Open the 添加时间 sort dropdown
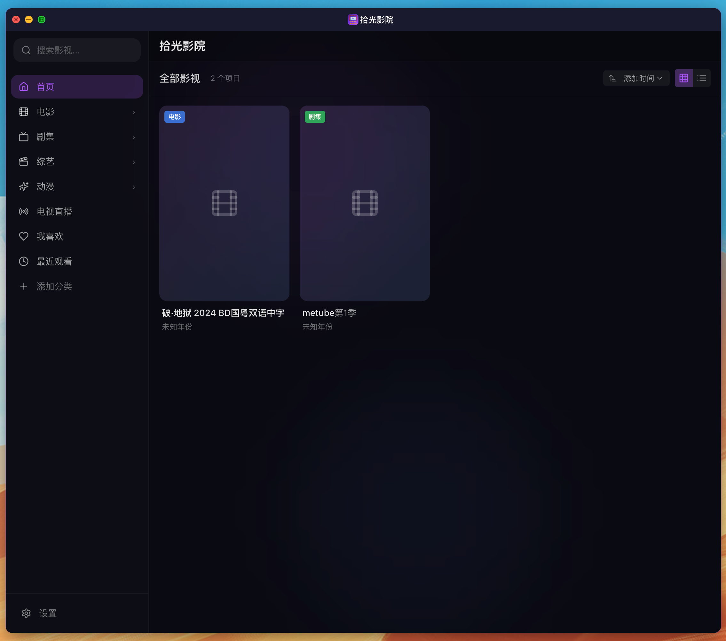726x641 pixels. coord(643,78)
